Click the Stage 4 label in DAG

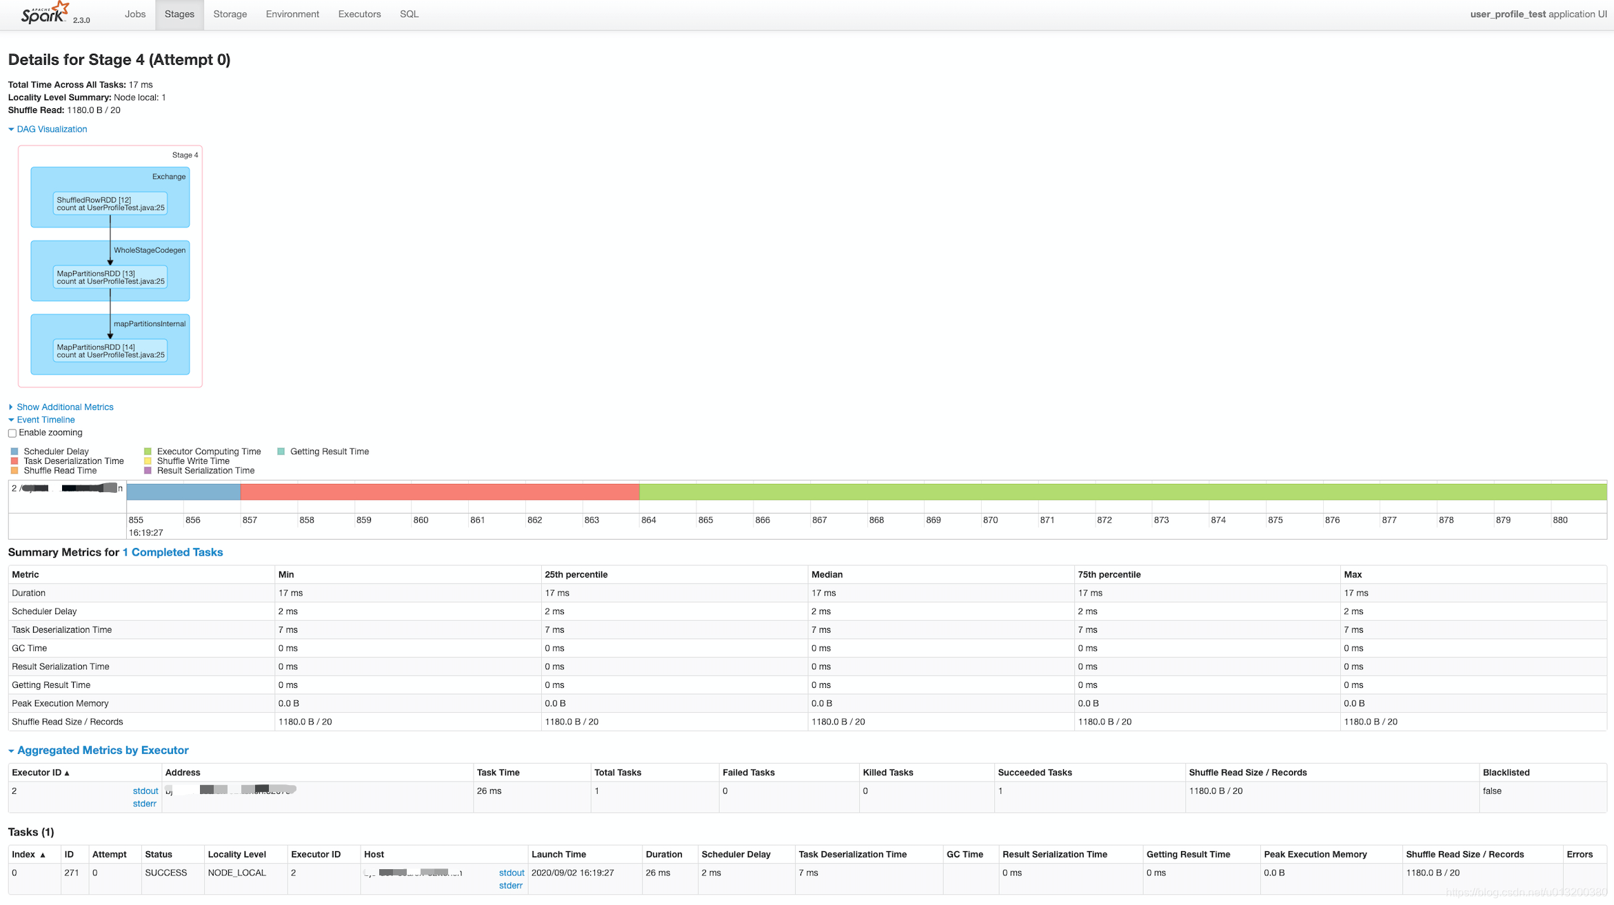(x=185, y=155)
